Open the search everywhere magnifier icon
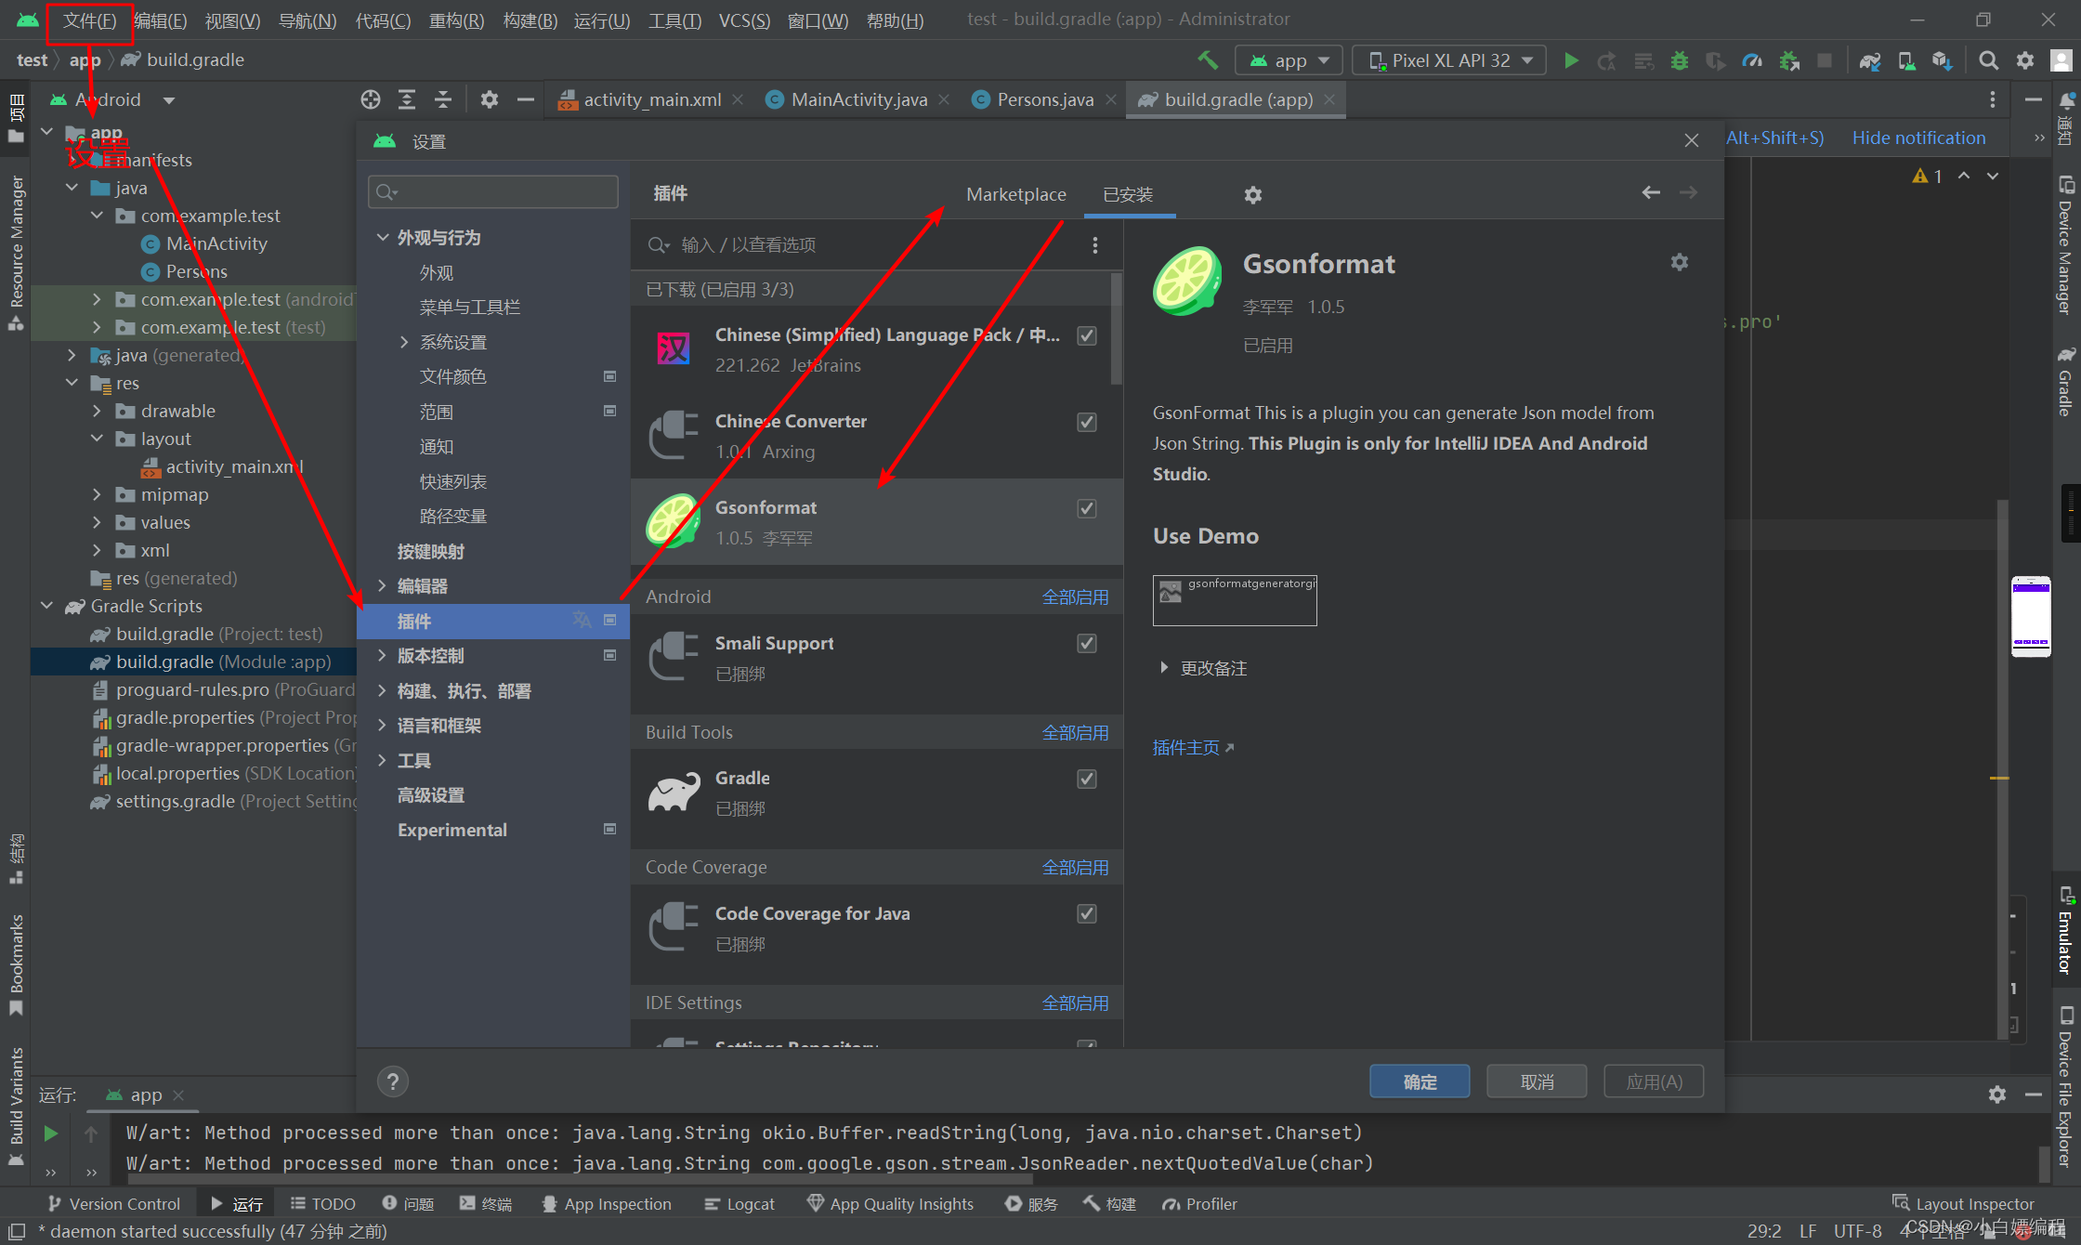 [1988, 60]
